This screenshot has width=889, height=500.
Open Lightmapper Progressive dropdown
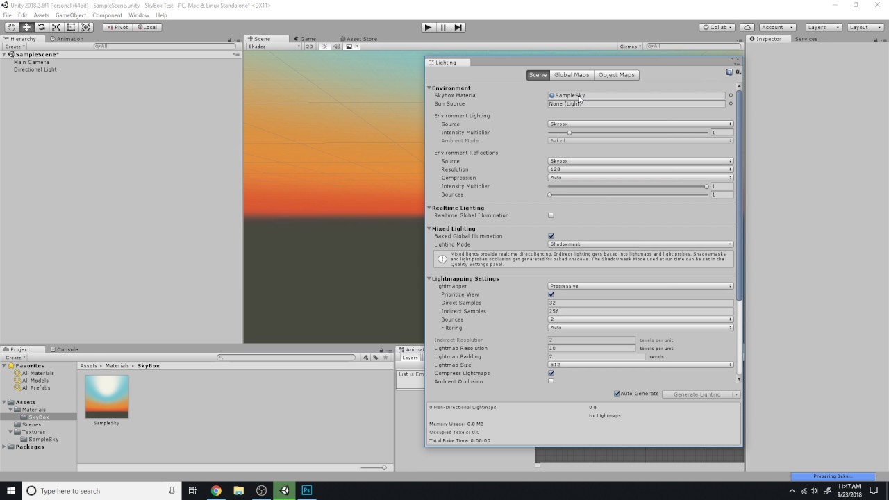click(640, 286)
